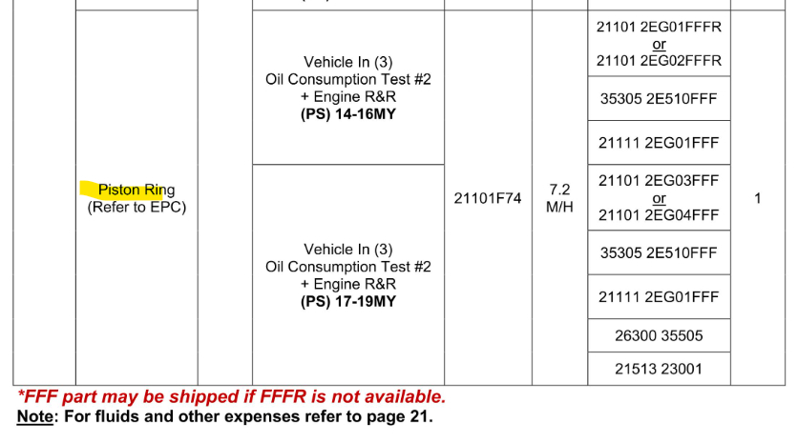This screenshot has height=443, width=798.
Task: Click the underlined Note label below table
Action: [x=35, y=416]
